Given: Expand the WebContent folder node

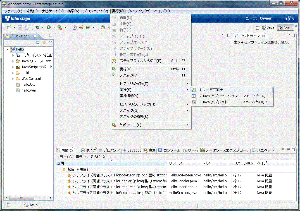Looking at the screenshot, I should [13, 79].
